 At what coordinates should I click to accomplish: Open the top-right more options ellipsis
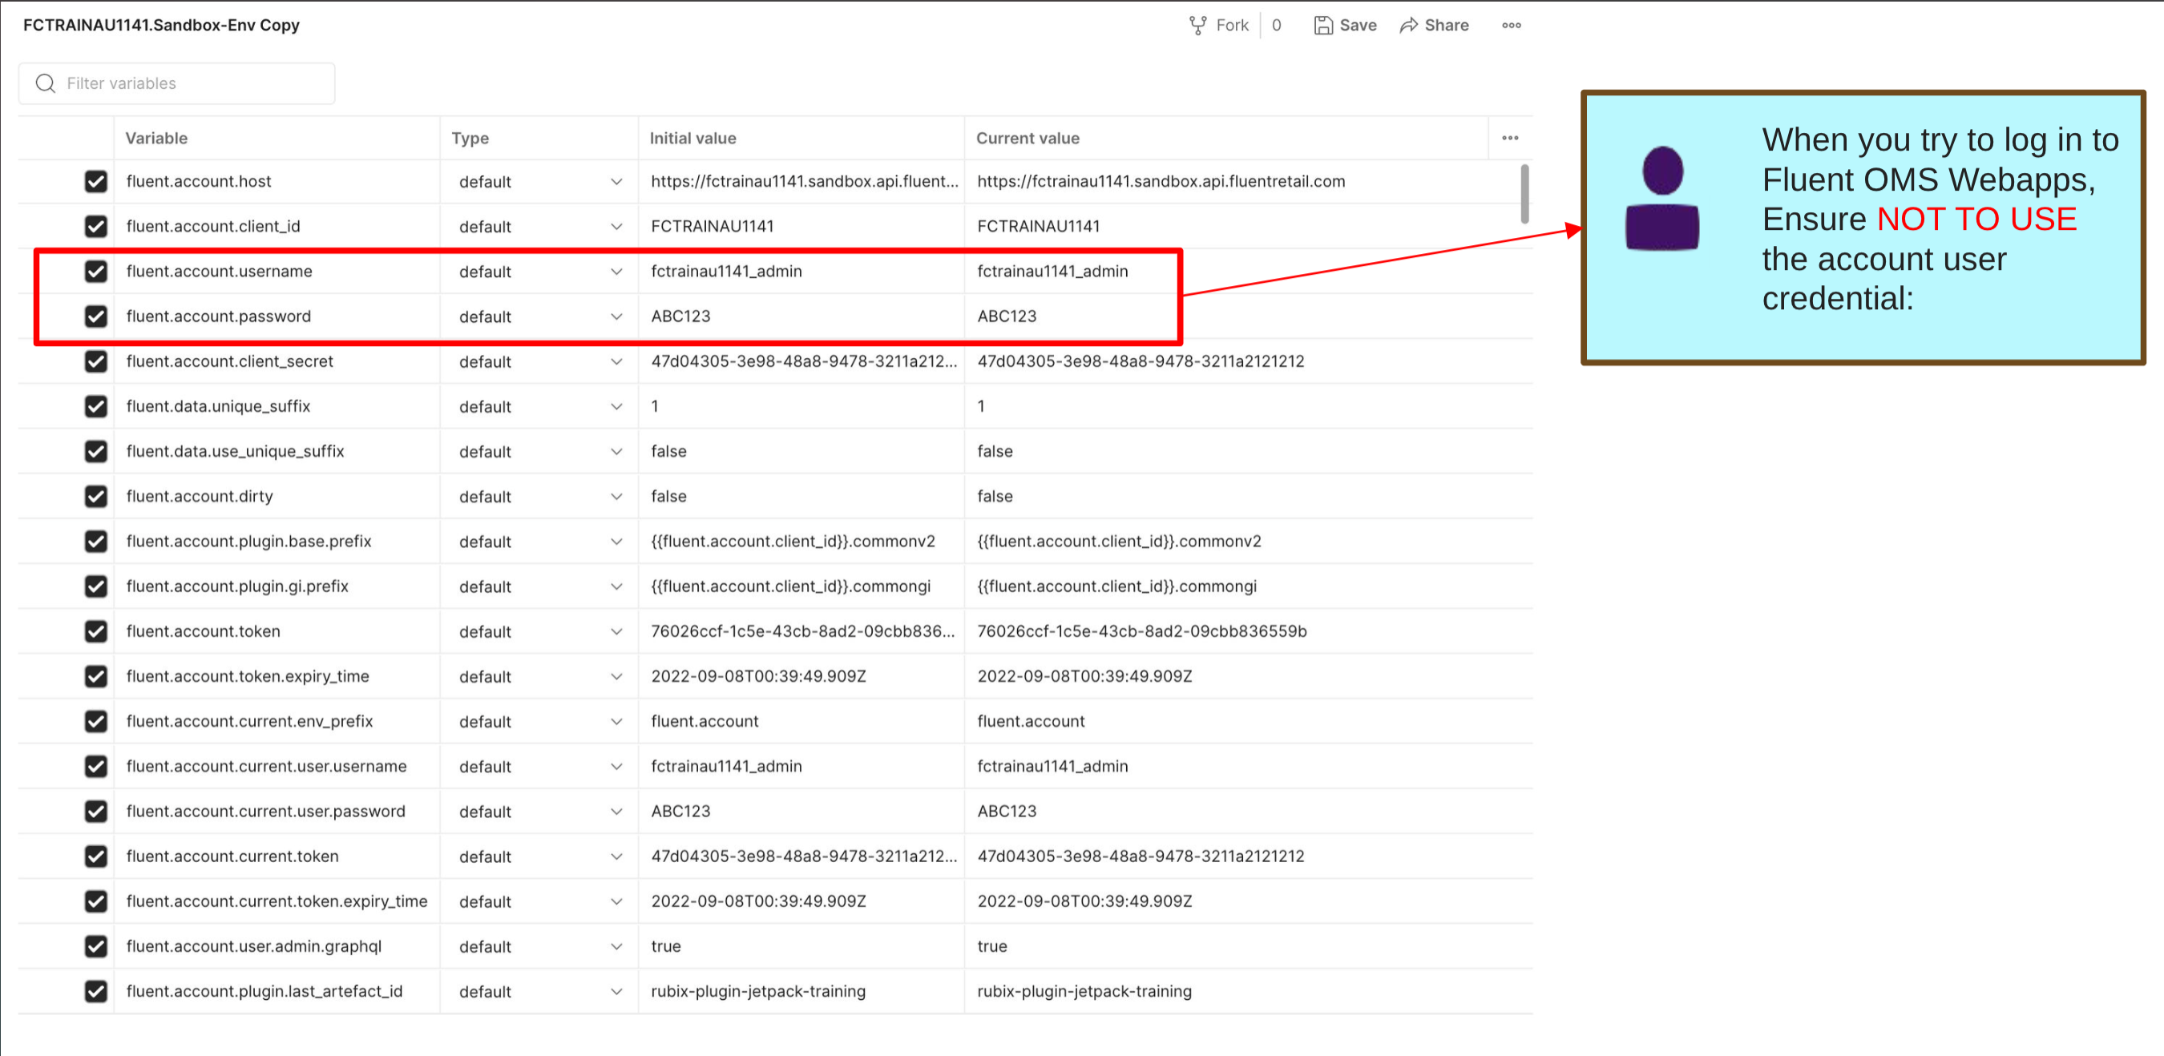tap(1511, 25)
